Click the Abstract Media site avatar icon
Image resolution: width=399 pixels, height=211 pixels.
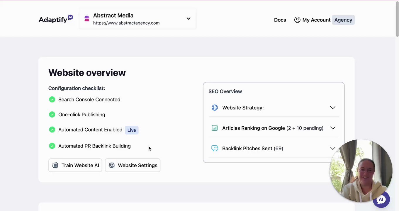pyautogui.click(x=87, y=19)
